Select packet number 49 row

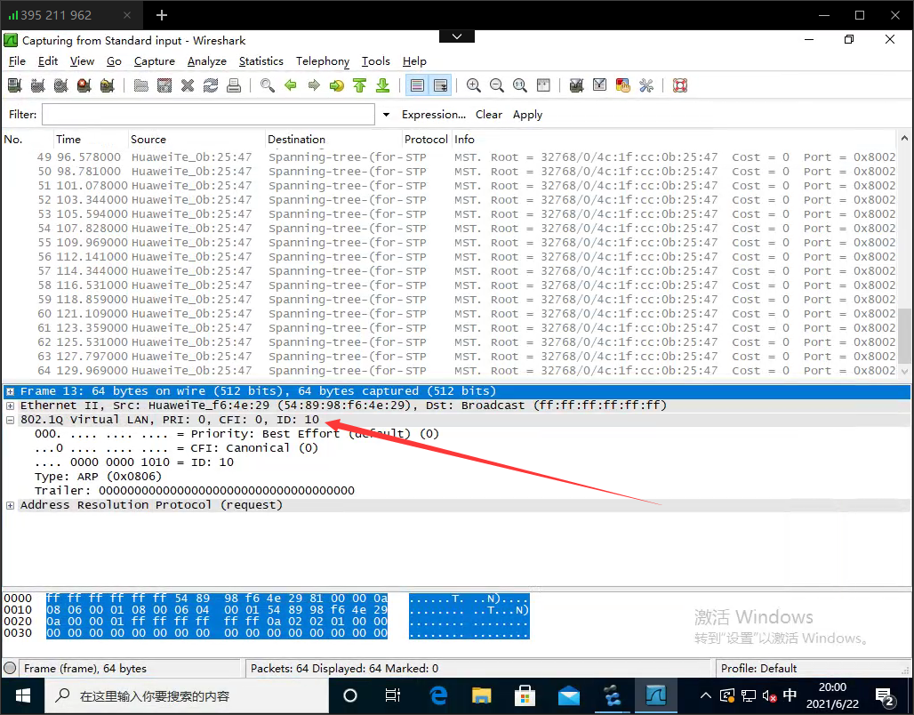tap(449, 157)
